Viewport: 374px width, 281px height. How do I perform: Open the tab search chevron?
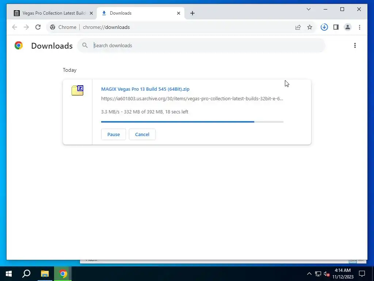tap(308, 9)
